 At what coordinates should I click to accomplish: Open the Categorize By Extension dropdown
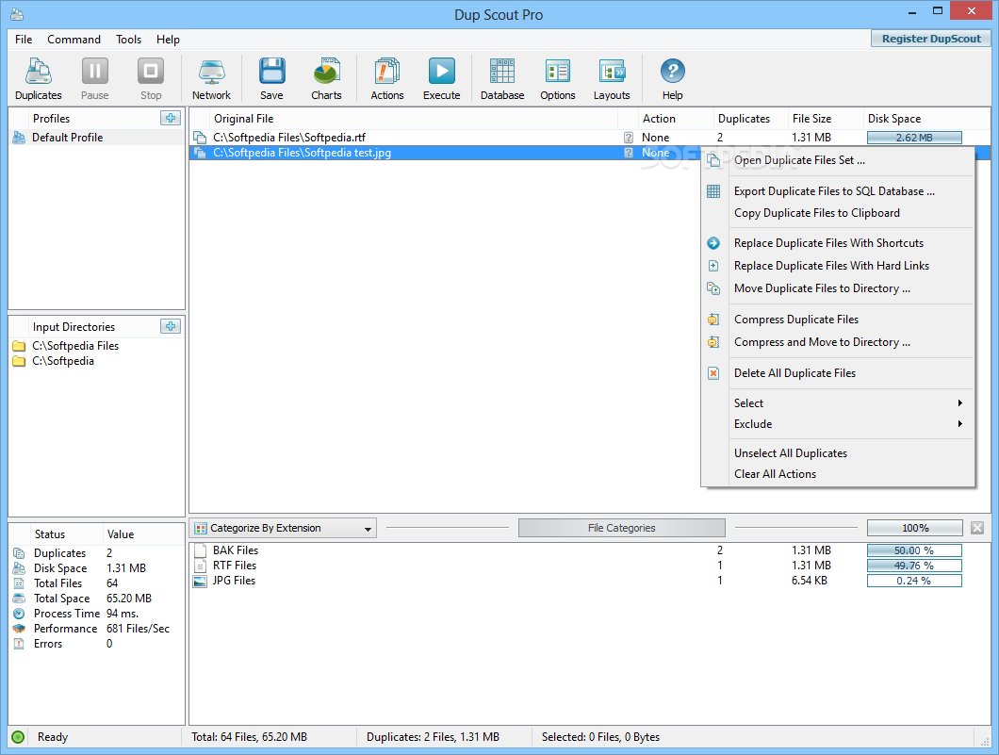tap(283, 528)
